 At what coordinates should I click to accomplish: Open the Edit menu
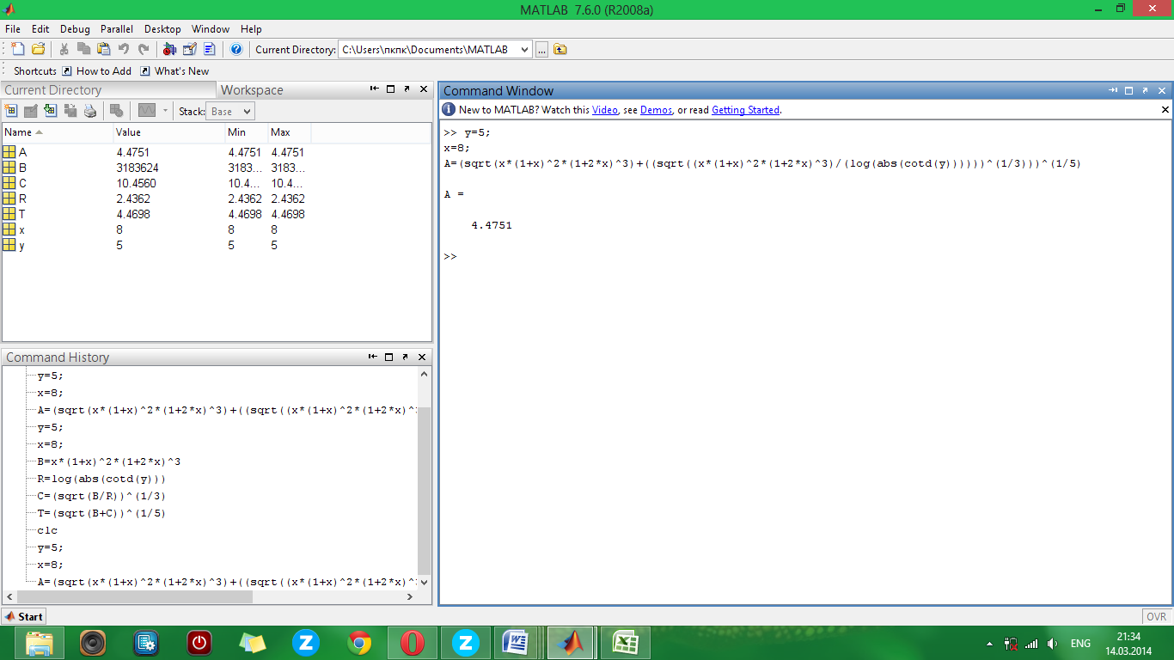[40, 28]
